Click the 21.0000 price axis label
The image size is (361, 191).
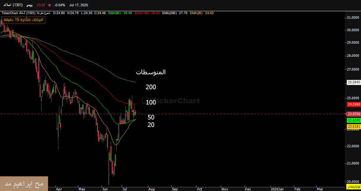[x=353, y=163]
